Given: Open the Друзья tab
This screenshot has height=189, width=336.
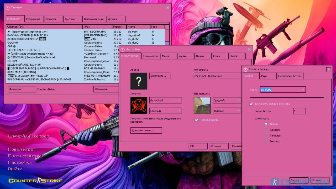Looking at the screenshot, I should [116, 19].
